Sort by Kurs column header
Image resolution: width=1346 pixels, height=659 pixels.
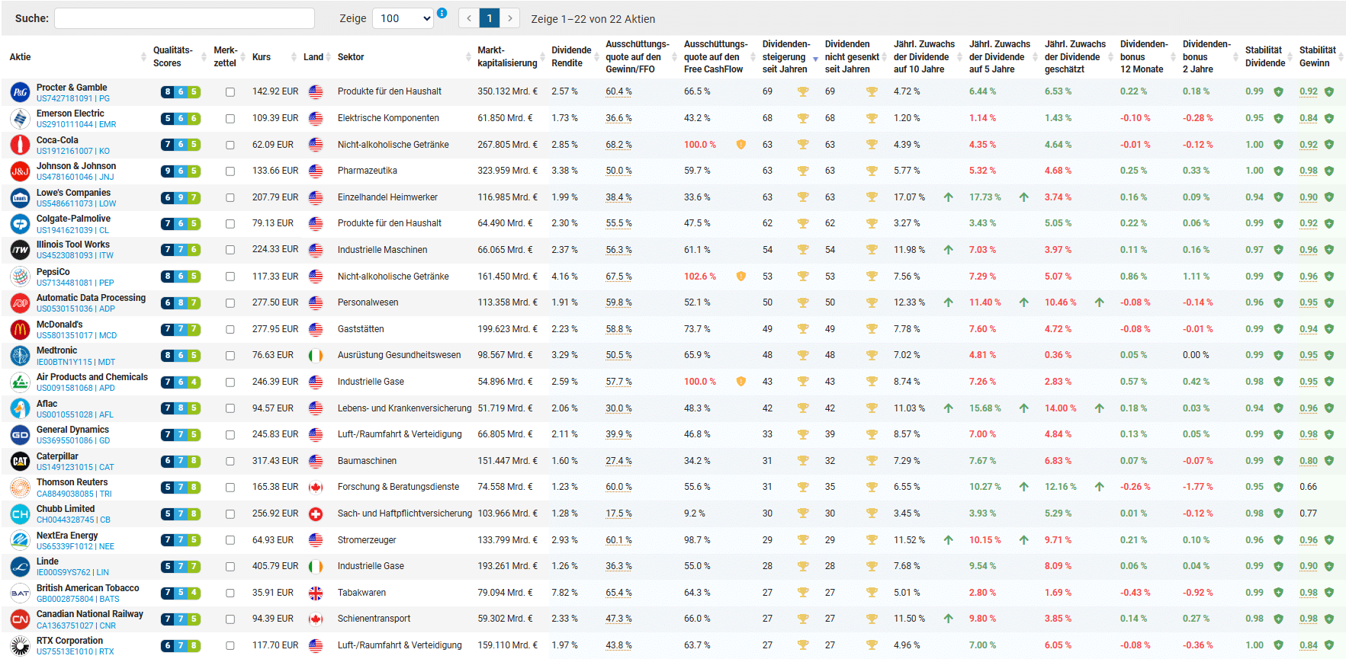coord(262,57)
